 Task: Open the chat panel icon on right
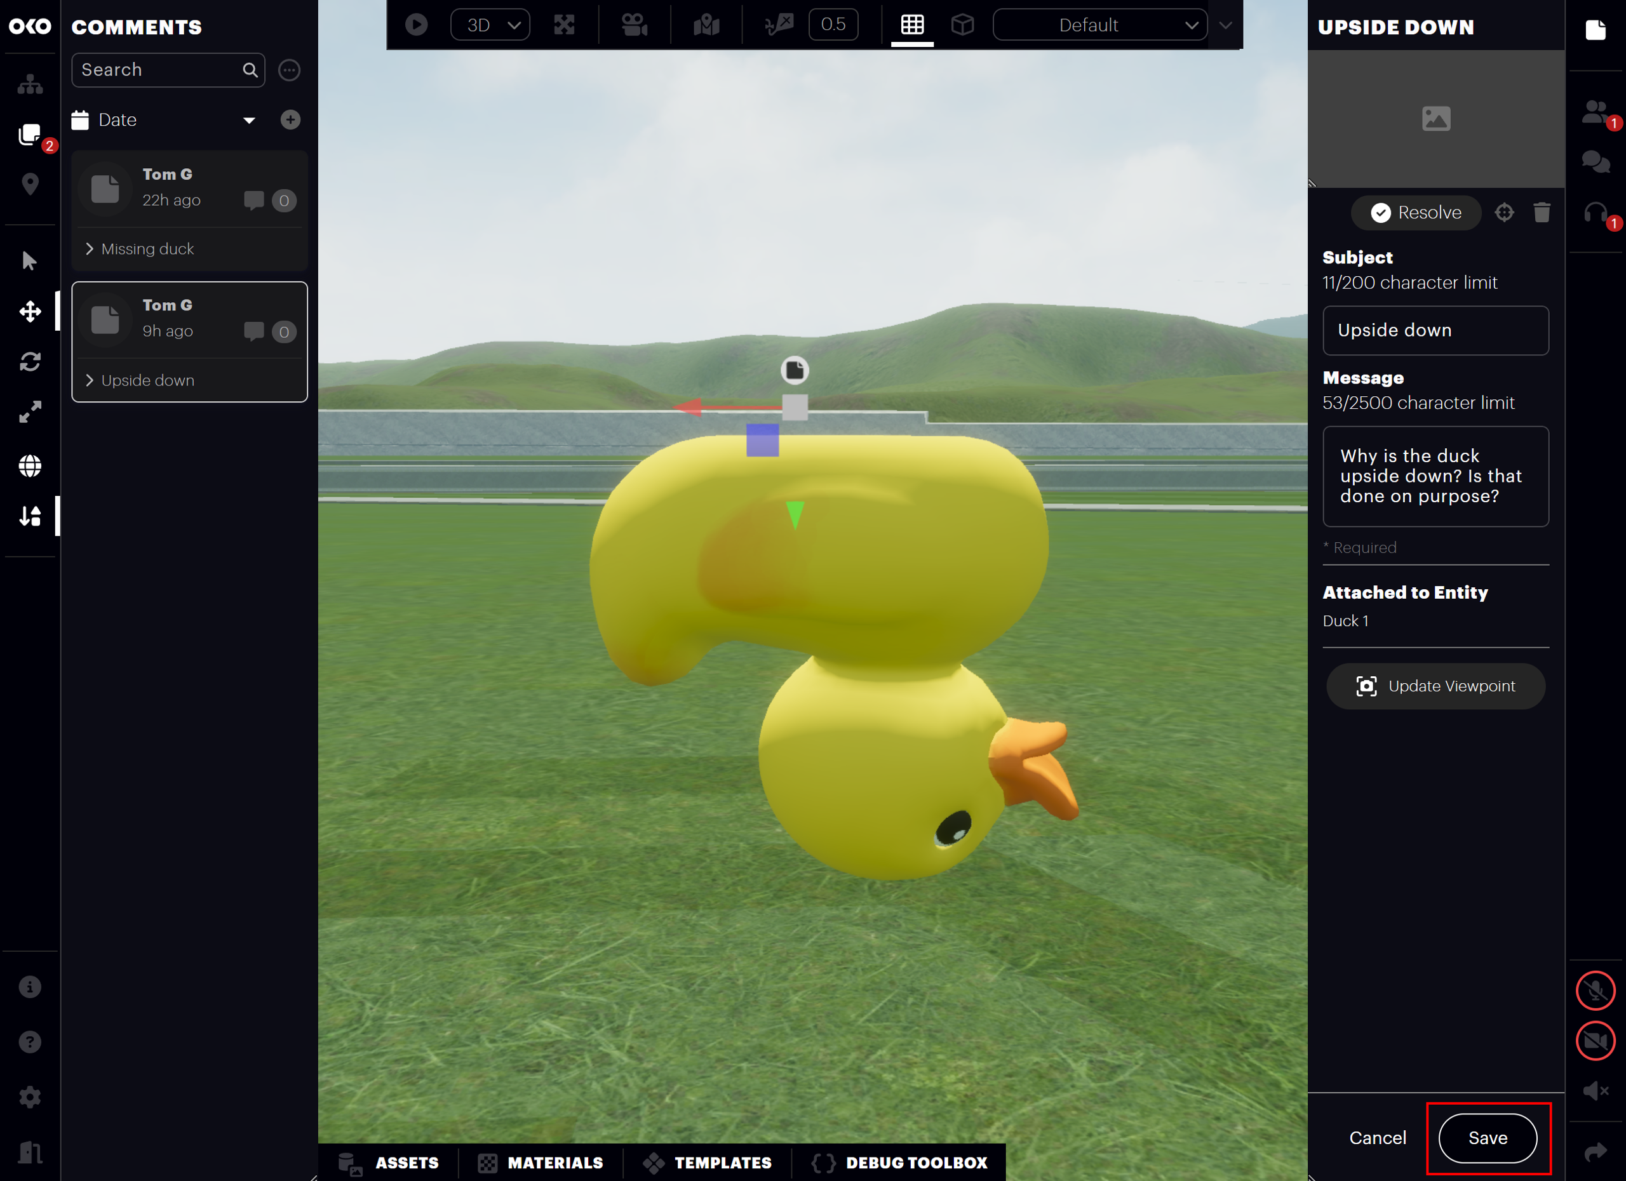(1595, 162)
